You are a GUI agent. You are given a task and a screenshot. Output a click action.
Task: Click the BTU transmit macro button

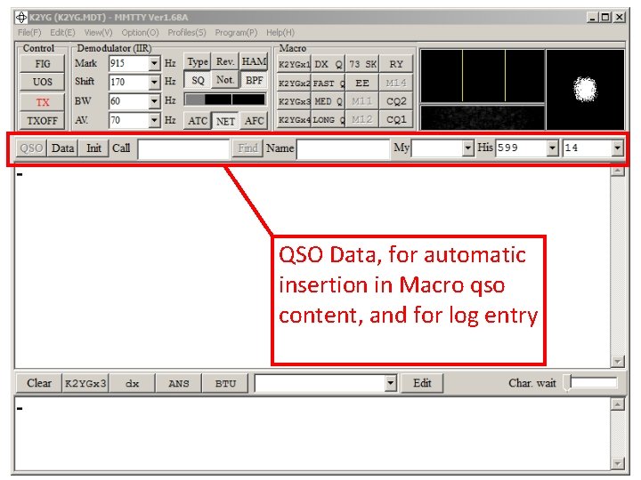point(225,383)
